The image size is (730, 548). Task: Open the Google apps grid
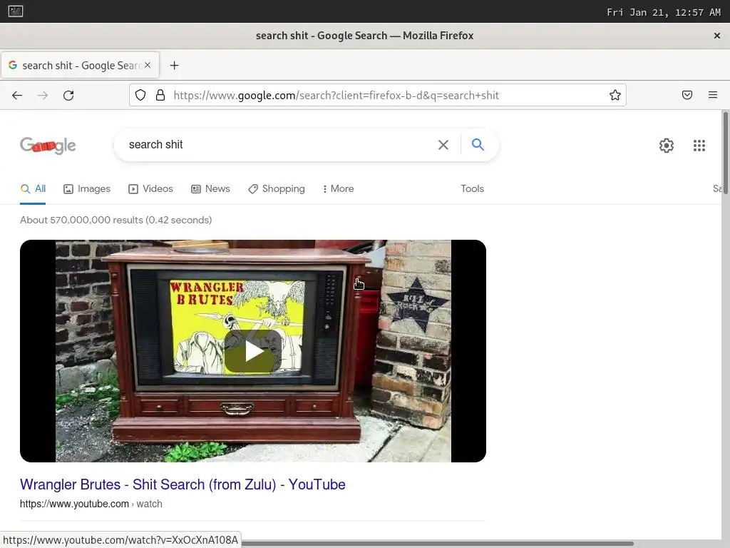(699, 146)
